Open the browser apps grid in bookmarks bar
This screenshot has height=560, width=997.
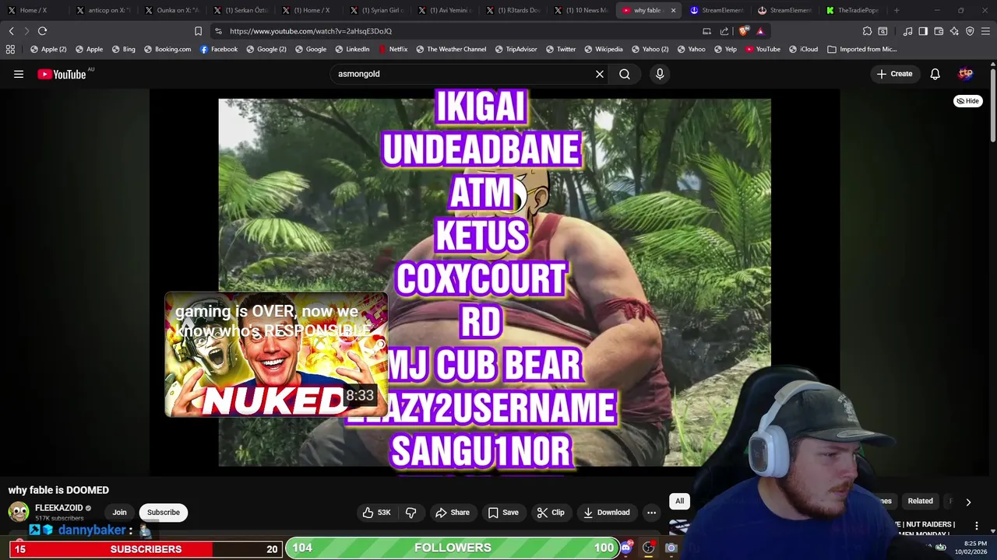10,49
